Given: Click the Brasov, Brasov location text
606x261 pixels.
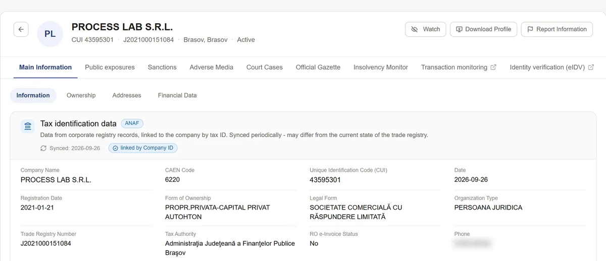Looking at the screenshot, I should [206, 40].
